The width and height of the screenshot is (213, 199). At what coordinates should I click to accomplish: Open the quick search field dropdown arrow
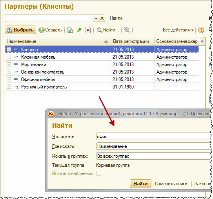pos(96,18)
